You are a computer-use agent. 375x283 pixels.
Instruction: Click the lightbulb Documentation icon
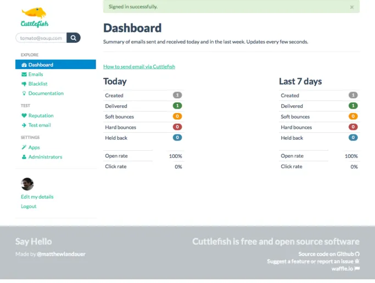pyautogui.click(x=24, y=94)
